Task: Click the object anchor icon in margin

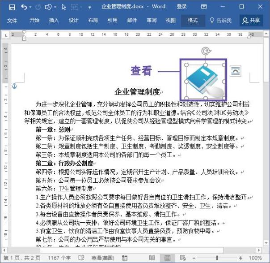Action: click(x=14, y=86)
